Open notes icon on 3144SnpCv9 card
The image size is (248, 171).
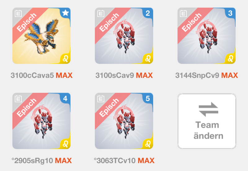[183, 14]
